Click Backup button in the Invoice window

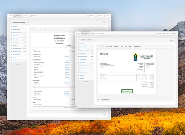tap(172, 40)
